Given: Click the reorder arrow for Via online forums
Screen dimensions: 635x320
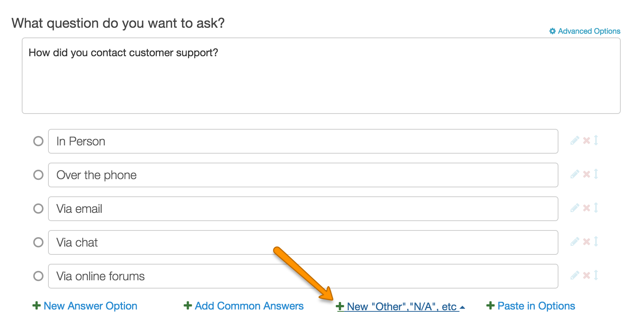Looking at the screenshot, I should (x=596, y=275).
